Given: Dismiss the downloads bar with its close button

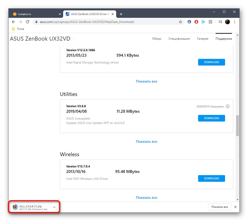Looking at the screenshot, I should (235, 207).
